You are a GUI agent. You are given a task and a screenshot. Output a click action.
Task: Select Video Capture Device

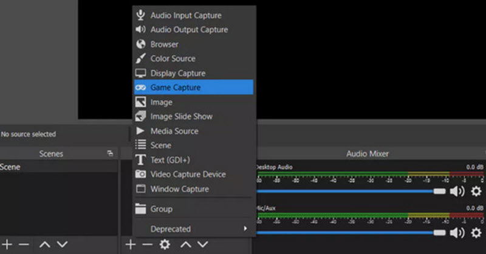pyautogui.click(x=194, y=174)
